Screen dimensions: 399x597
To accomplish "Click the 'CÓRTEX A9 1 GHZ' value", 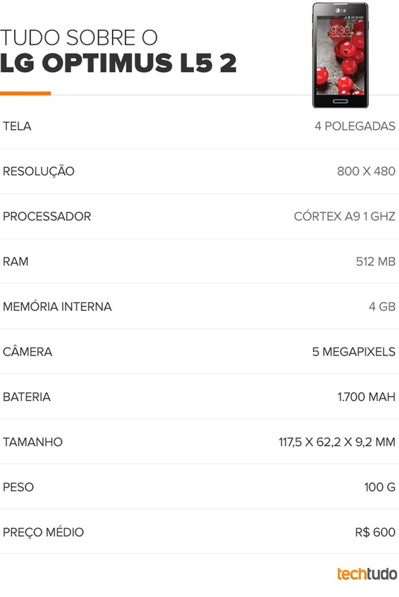I will click(x=344, y=216).
